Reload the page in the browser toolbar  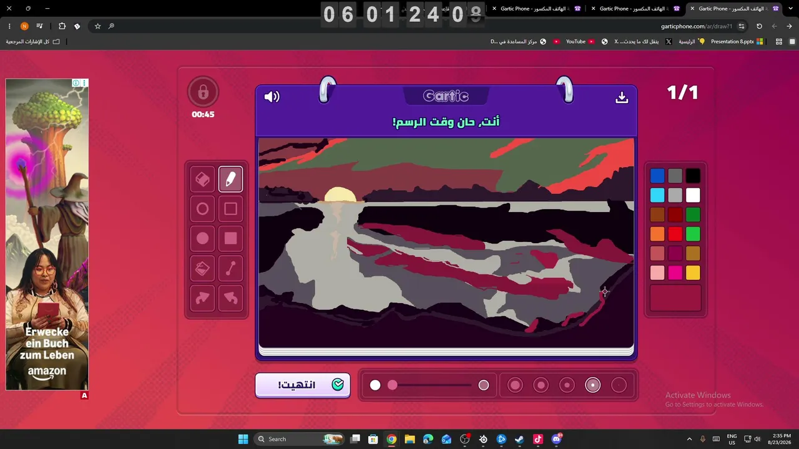[x=759, y=26]
